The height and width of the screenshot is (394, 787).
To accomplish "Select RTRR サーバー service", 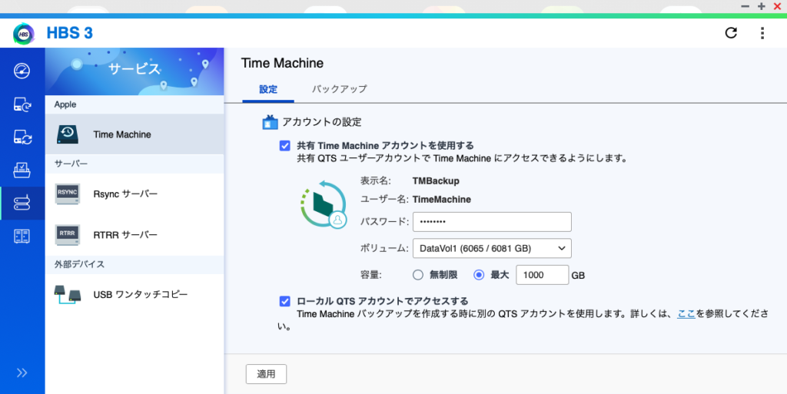I will pyautogui.click(x=134, y=234).
